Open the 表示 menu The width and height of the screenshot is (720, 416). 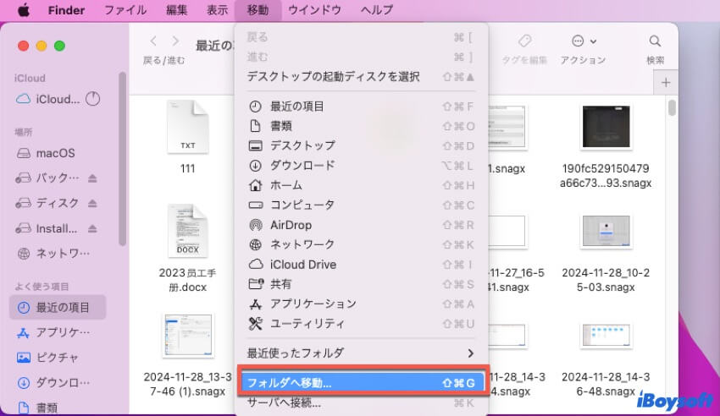pos(217,10)
